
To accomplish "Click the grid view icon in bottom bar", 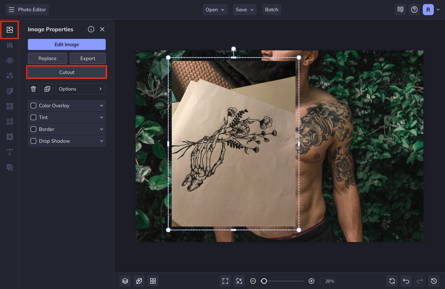I will 153,281.
